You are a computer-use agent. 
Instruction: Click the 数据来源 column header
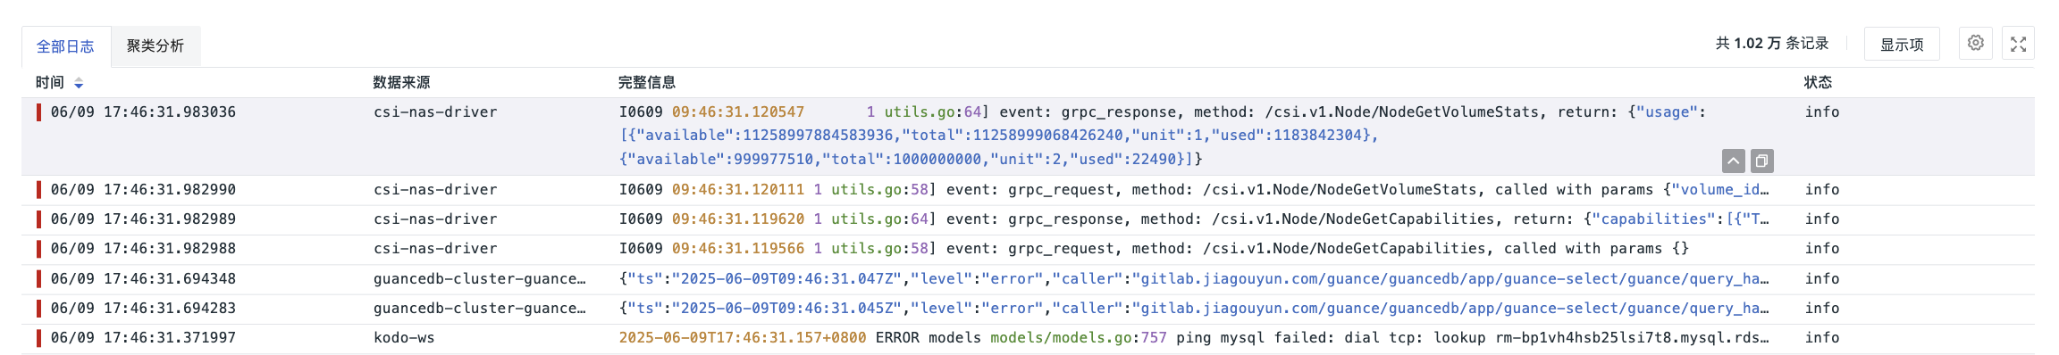point(401,82)
